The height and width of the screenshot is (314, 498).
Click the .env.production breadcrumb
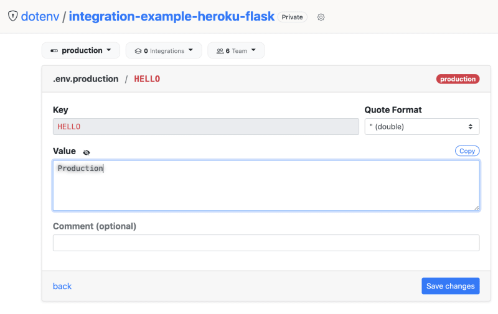[x=86, y=79]
